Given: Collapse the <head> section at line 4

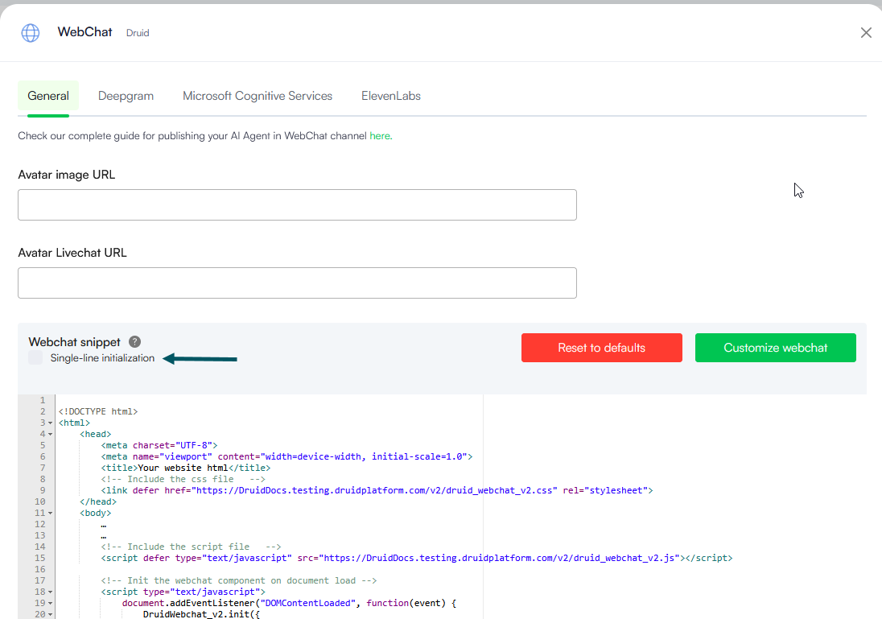Looking at the screenshot, I should [50, 434].
